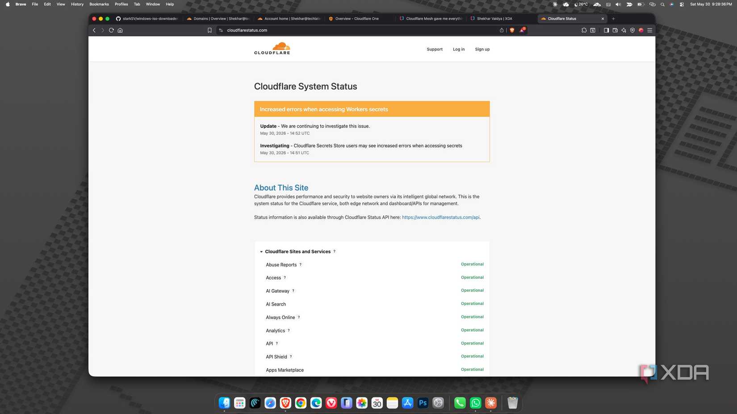Open the Bookmarks menu in menu bar
This screenshot has height=414, width=737.
[99, 4]
